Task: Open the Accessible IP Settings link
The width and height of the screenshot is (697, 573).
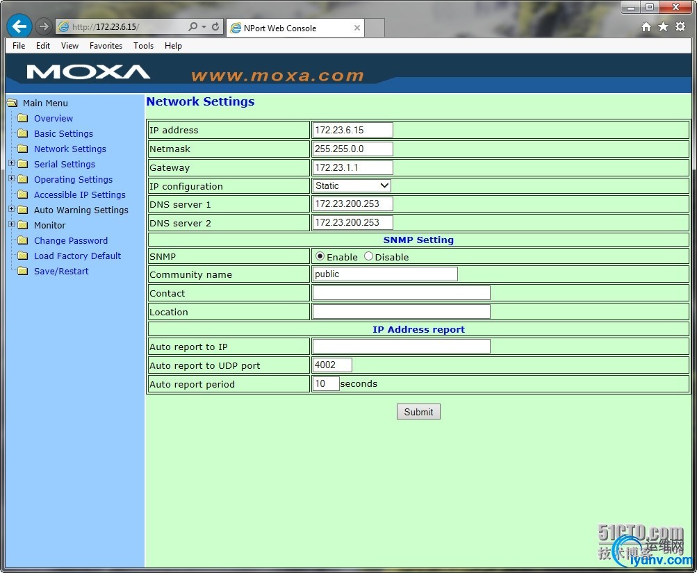Action: [x=80, y=194]
